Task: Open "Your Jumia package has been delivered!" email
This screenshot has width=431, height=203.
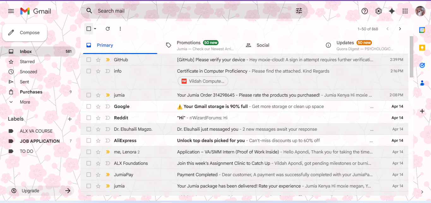Action: pos(244,186)
